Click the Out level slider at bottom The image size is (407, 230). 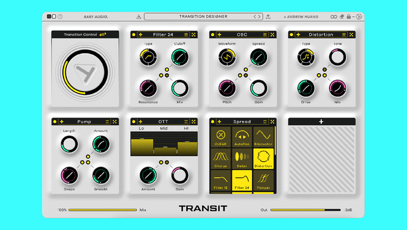point(306,210)
